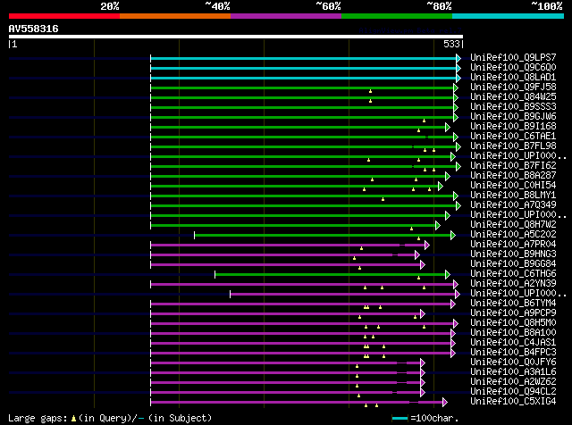Select the UniRef100_B9I168 label

tap(513, 127)
